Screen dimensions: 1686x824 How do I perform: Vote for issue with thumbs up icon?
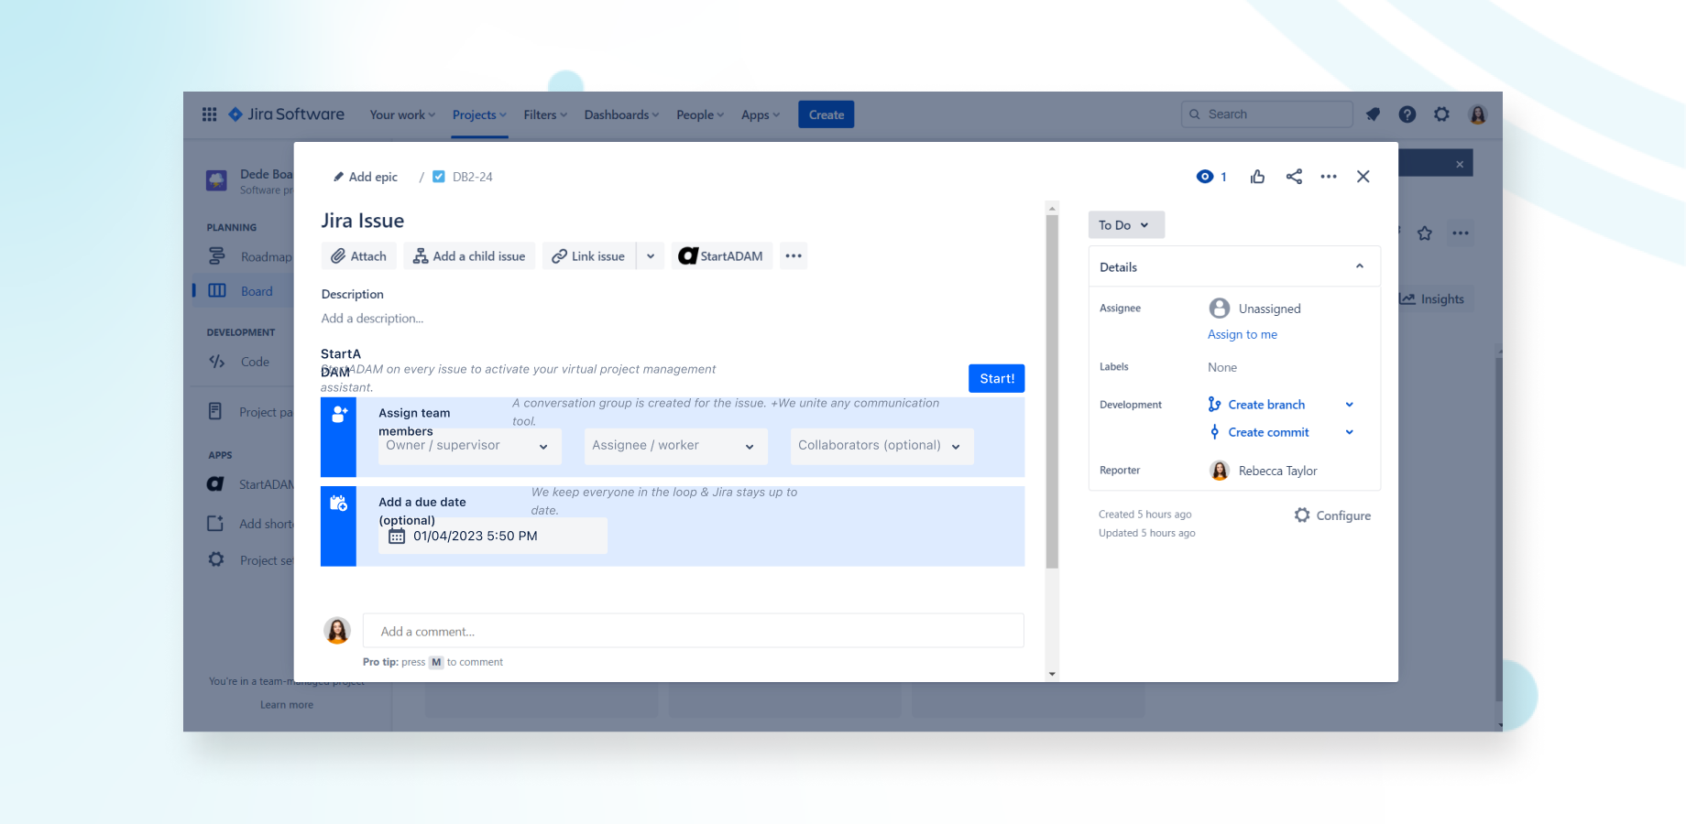[1257, 177]
